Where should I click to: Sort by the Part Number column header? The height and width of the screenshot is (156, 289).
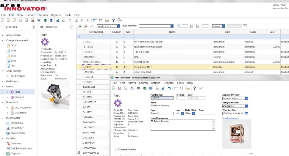point(96,32)
